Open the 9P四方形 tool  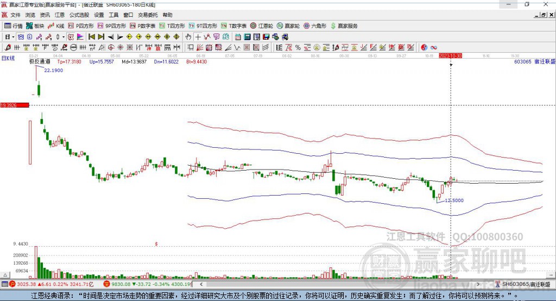(x=112, y=26)
